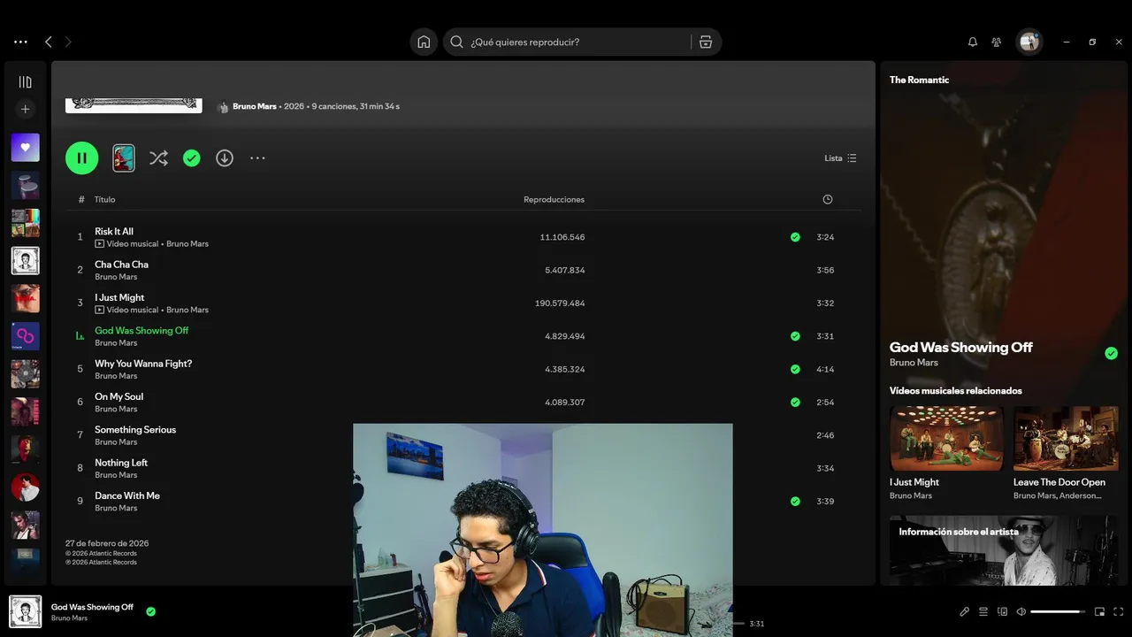Connect to a device icon

(x=1002, y=611)
